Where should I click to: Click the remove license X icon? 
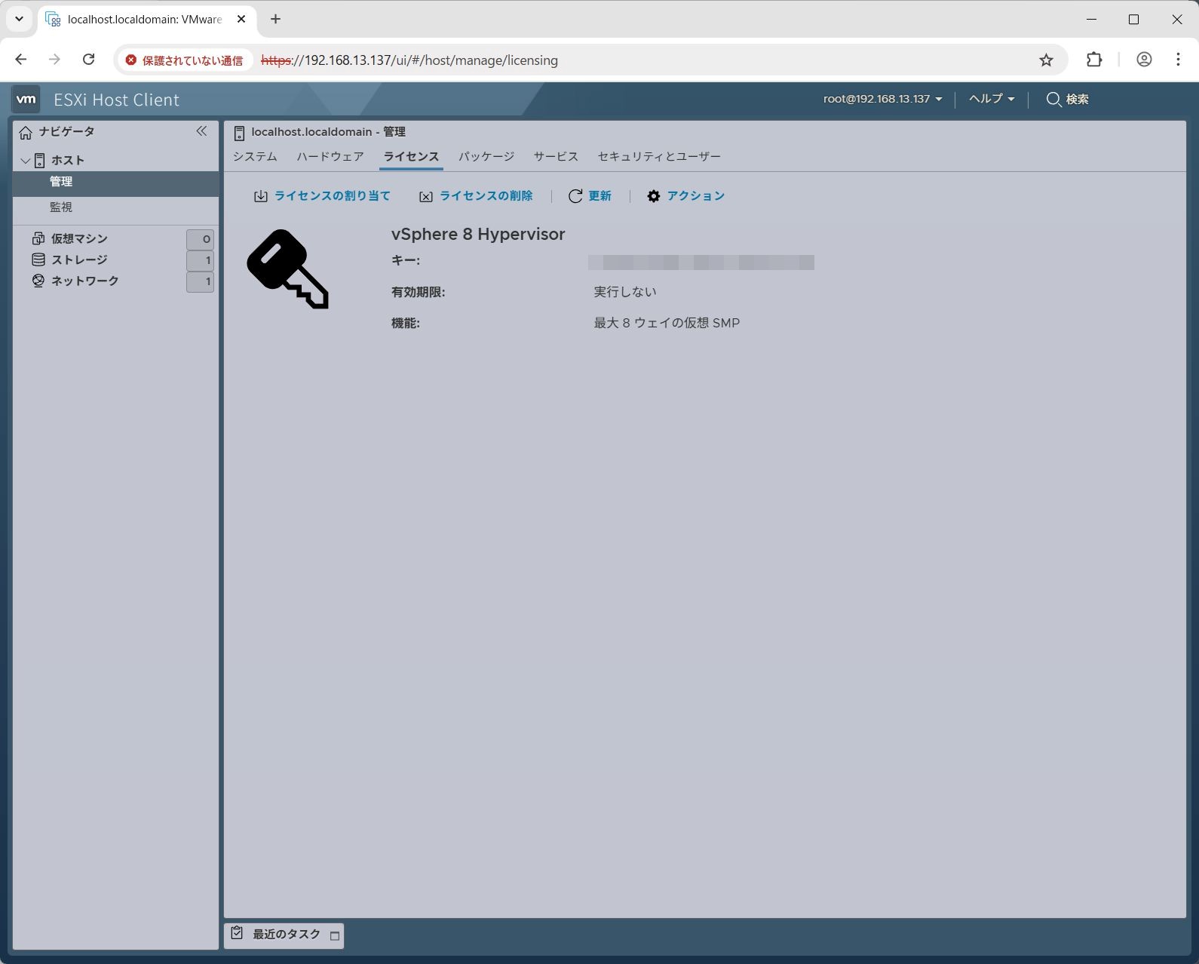pos(426,196)
